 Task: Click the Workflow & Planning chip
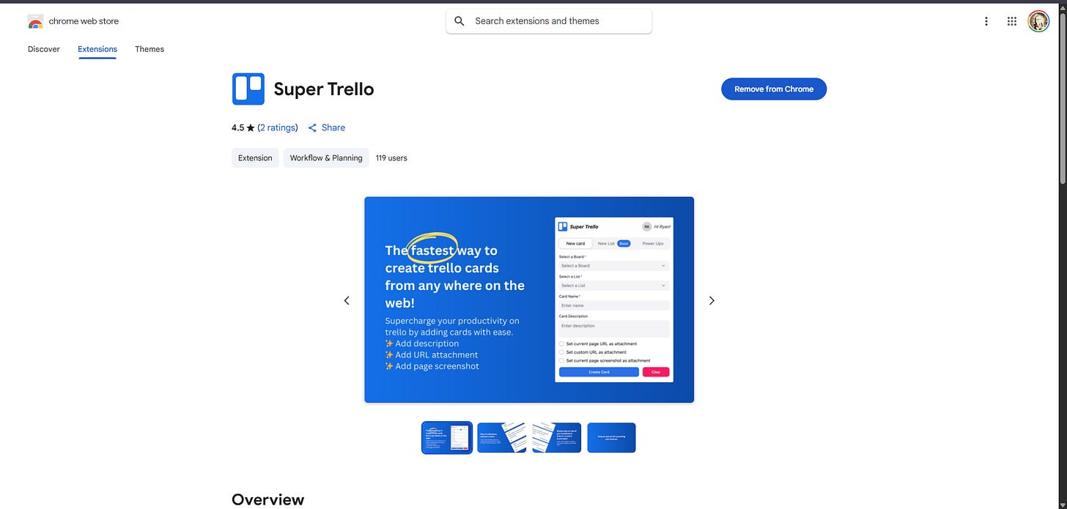(326, 157)
